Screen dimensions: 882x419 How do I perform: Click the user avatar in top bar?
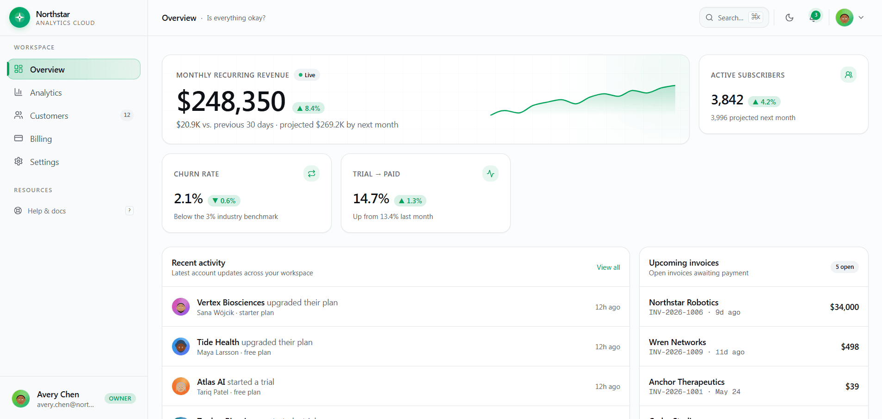(x=845, y=18)
